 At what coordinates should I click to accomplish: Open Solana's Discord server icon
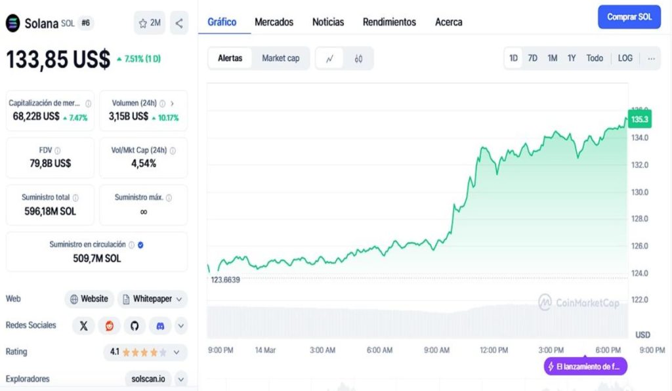tap(160, 325)
